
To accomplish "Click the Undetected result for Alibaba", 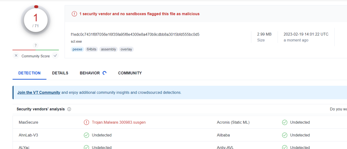I will click(x=300, y=135).
